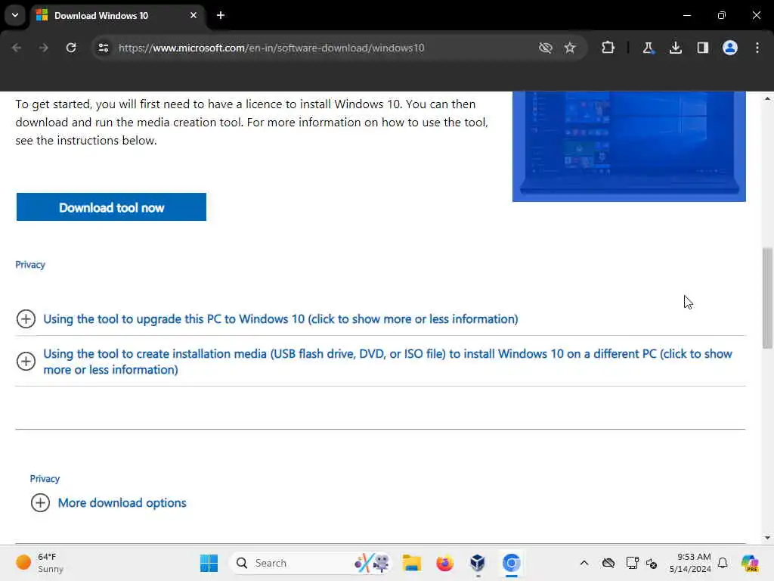The height and width of the screenshot is (581, 774).
Task: Open the weather widget showing 64°F Sunny
Action: click(x=39, y=563)
